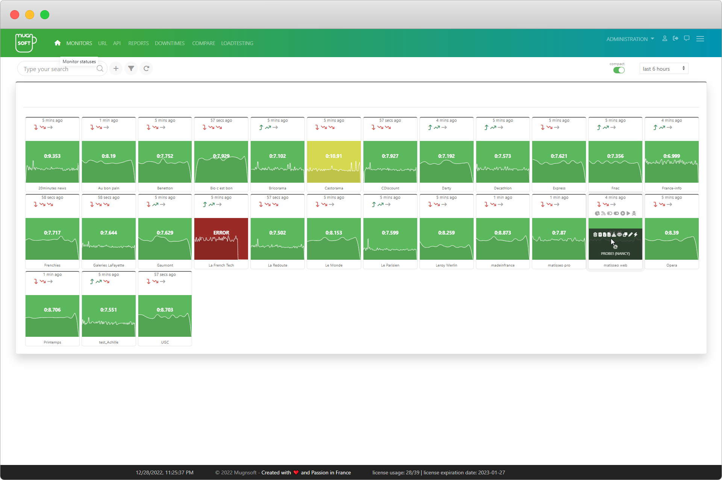
Task: Click the RSS feed icon on matisseo web
Action: pyautogui.click(x=604, y=214)
